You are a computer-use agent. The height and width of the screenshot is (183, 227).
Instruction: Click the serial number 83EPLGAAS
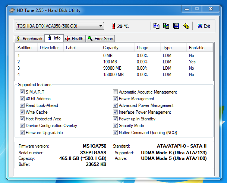[x=93, y=152]
